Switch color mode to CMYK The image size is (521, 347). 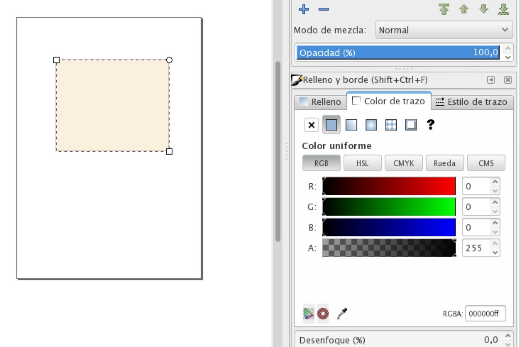pos(404,163)
